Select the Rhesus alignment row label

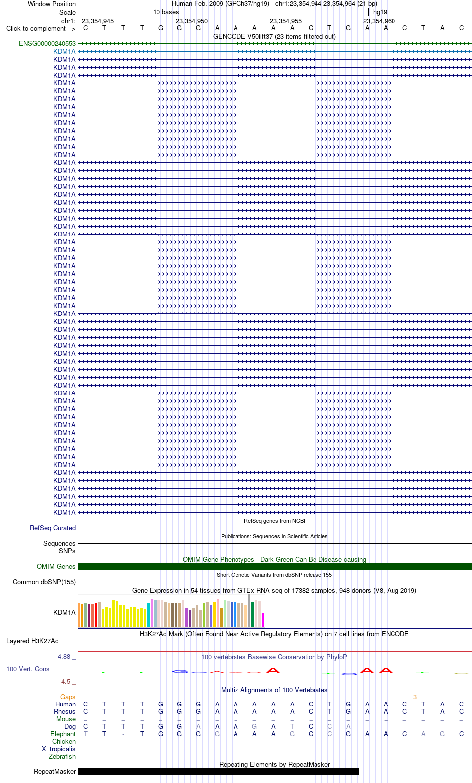(65, 711)
